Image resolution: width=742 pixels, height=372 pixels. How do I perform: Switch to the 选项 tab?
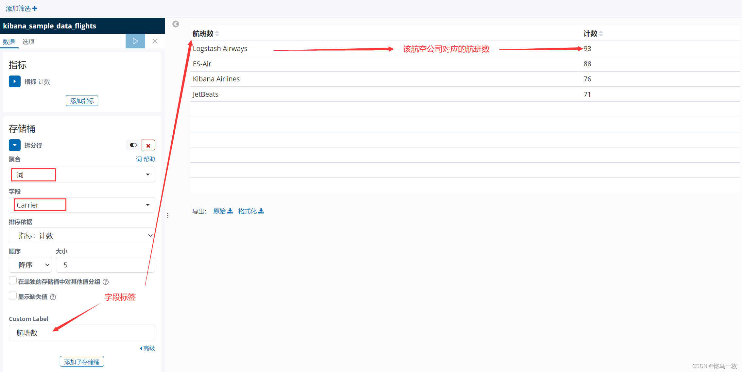tap(28, 42)
